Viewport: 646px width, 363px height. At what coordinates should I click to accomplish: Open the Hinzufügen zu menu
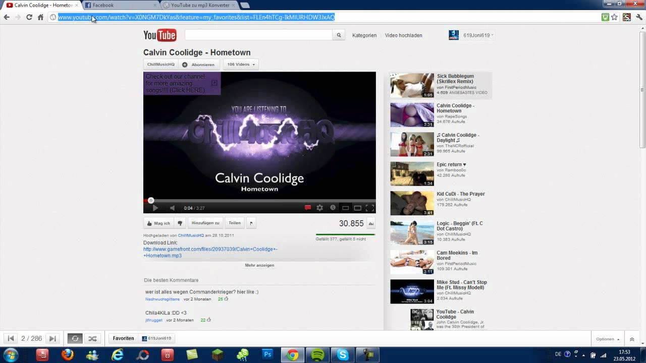click(x=205, y=223)
